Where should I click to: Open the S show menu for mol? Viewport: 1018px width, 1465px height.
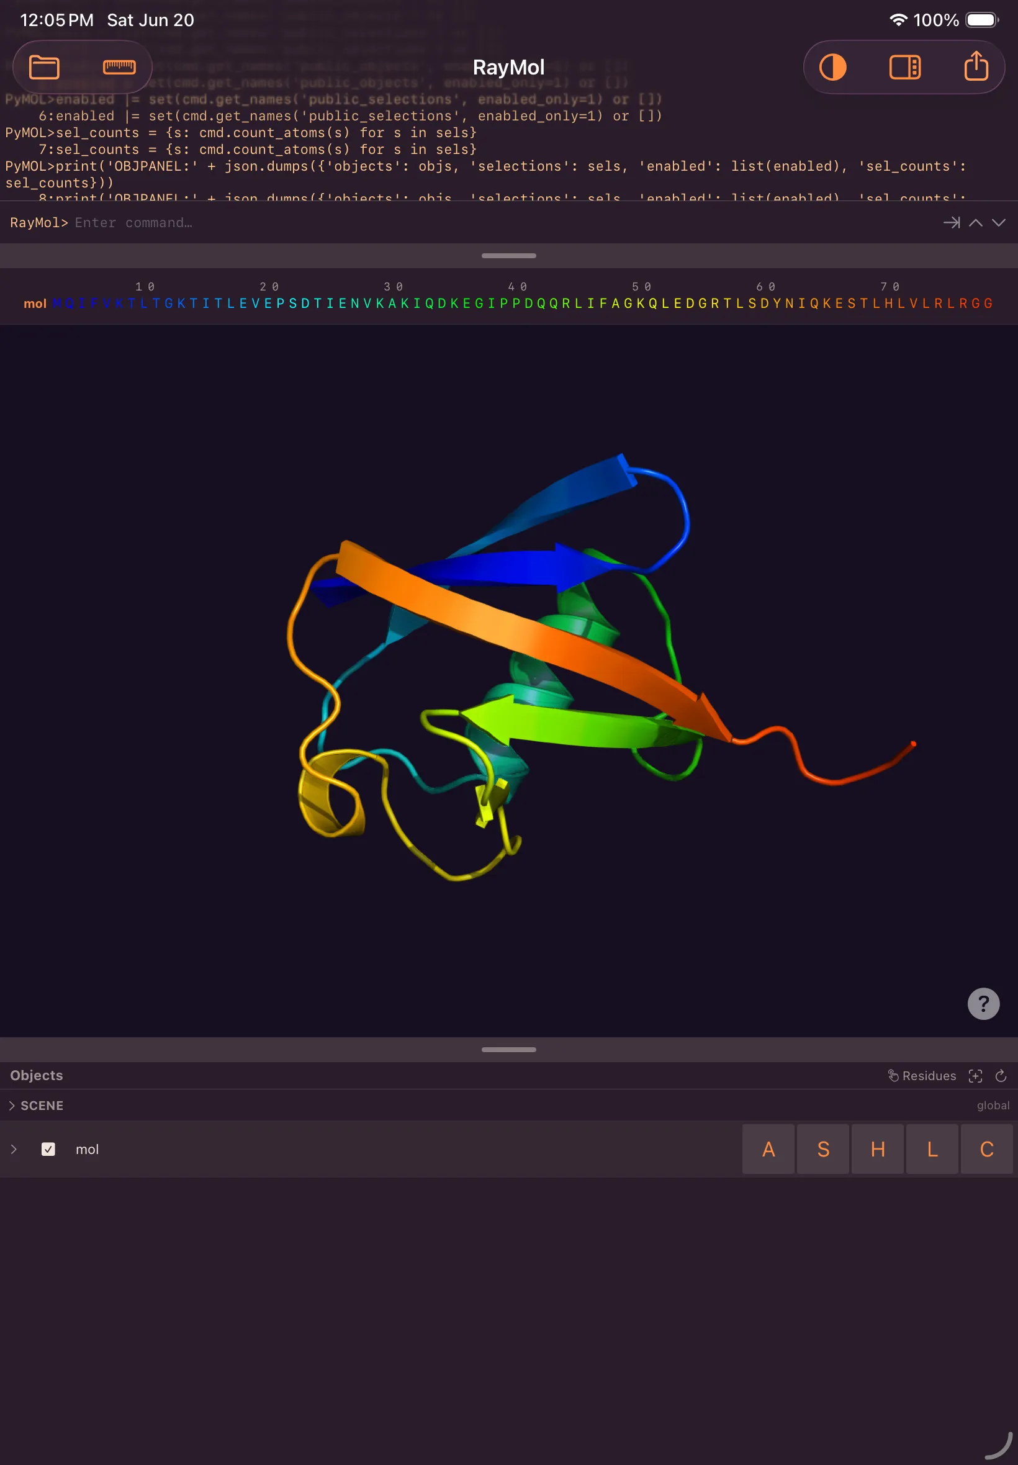pyautogui.click(x=823, y=1149)
